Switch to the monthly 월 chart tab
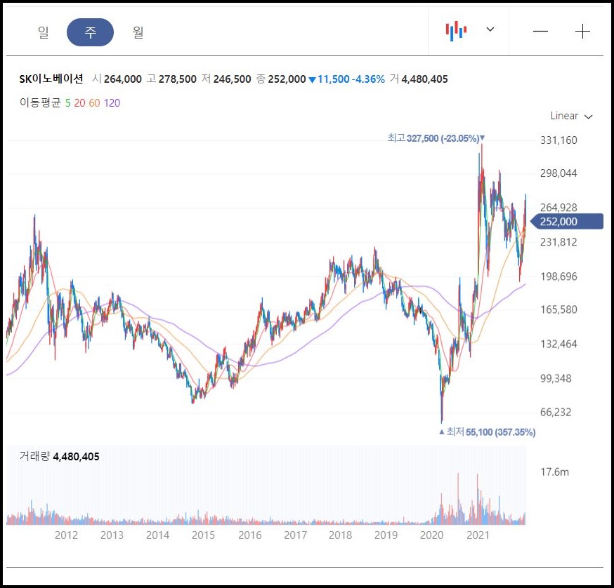 point(138,32)
